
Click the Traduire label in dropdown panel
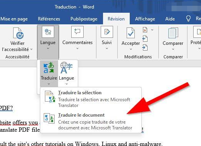pyautogui.click(x=49, y=78)
